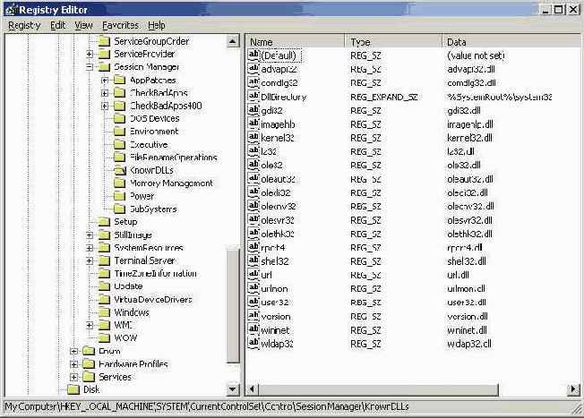Screen dimensions: 584x418
Task: Expand the Hardware Profiles key
Action: click(x=73, y=364)
